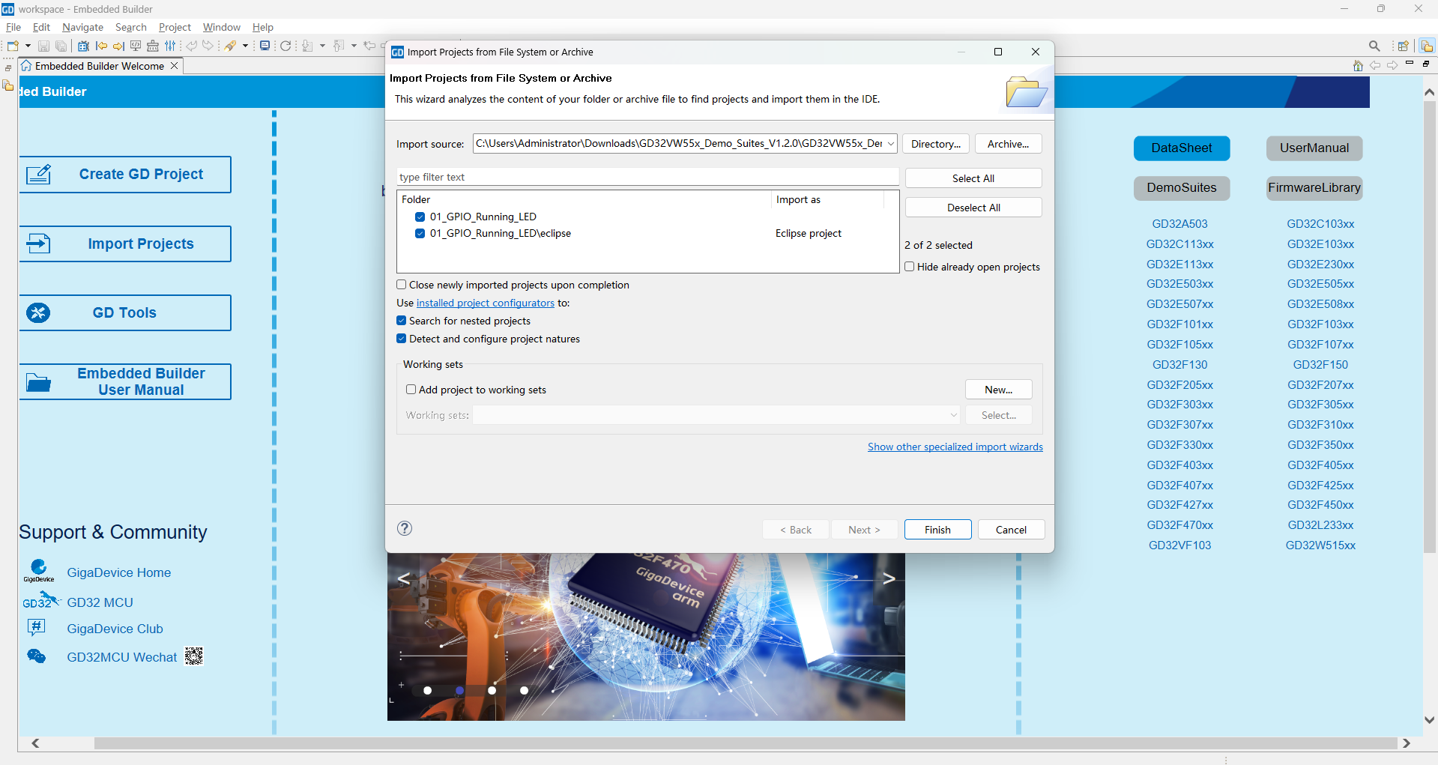1438x765 pixels.
Task: Click the refresh icon in the toolbar
Action: pyautogui.click(x=286, y=46)
